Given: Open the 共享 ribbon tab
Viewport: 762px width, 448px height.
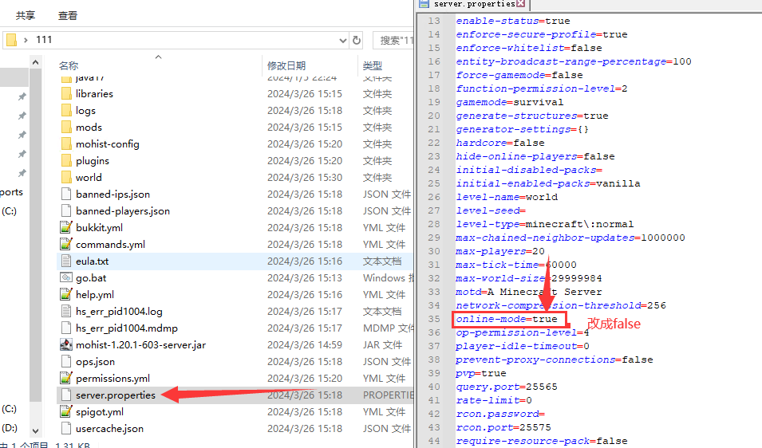Looking at the screenshot, I should pyautogui.click(x=26, y=15).
